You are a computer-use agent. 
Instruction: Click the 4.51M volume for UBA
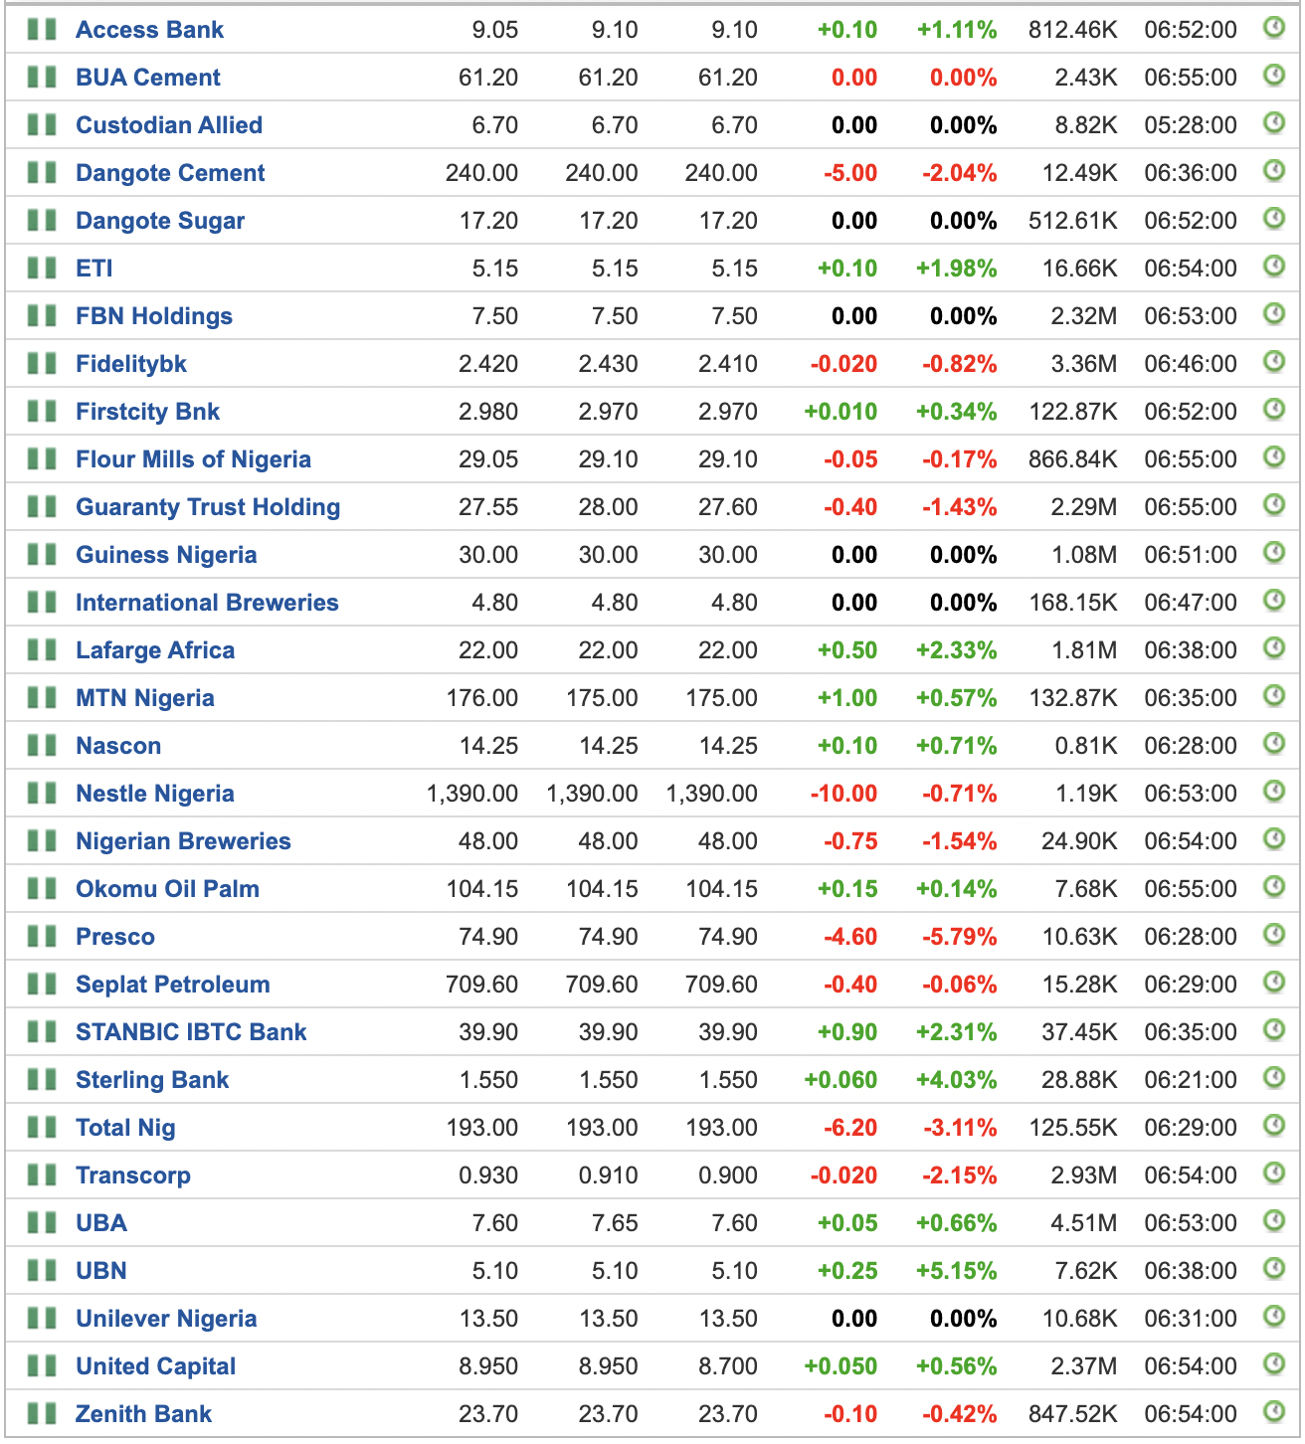click(x=1084, y=1223)
